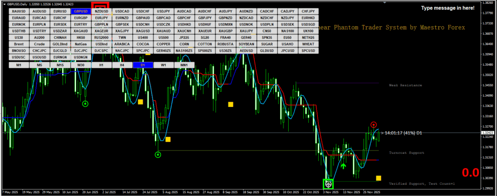This screenshot has width=497, height=196.
Task: Click the NAS100 index button
Action: 287,31
